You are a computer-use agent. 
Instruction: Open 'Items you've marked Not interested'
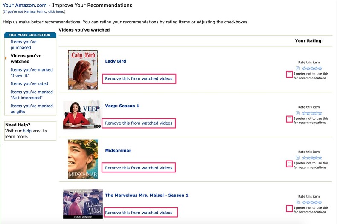(x=32, y=95)
